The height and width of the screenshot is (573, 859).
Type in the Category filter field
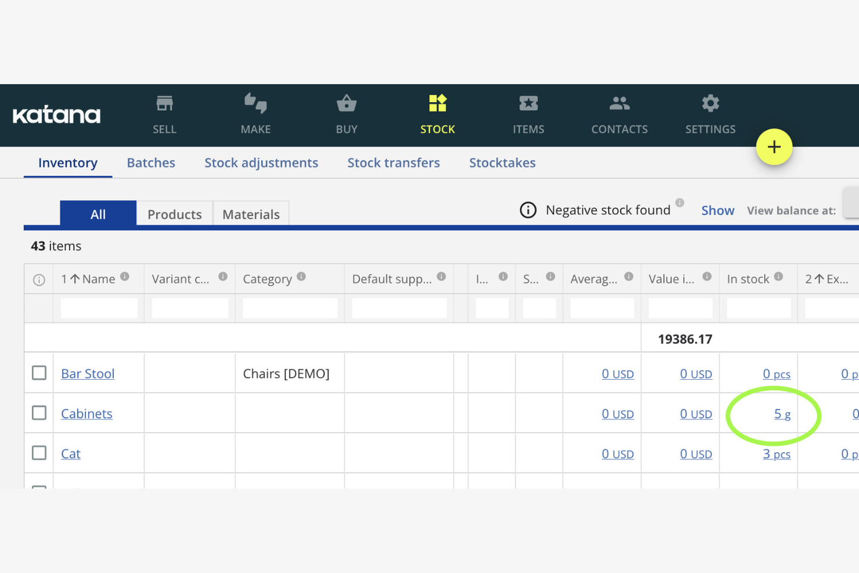click(x=289, y=308)
